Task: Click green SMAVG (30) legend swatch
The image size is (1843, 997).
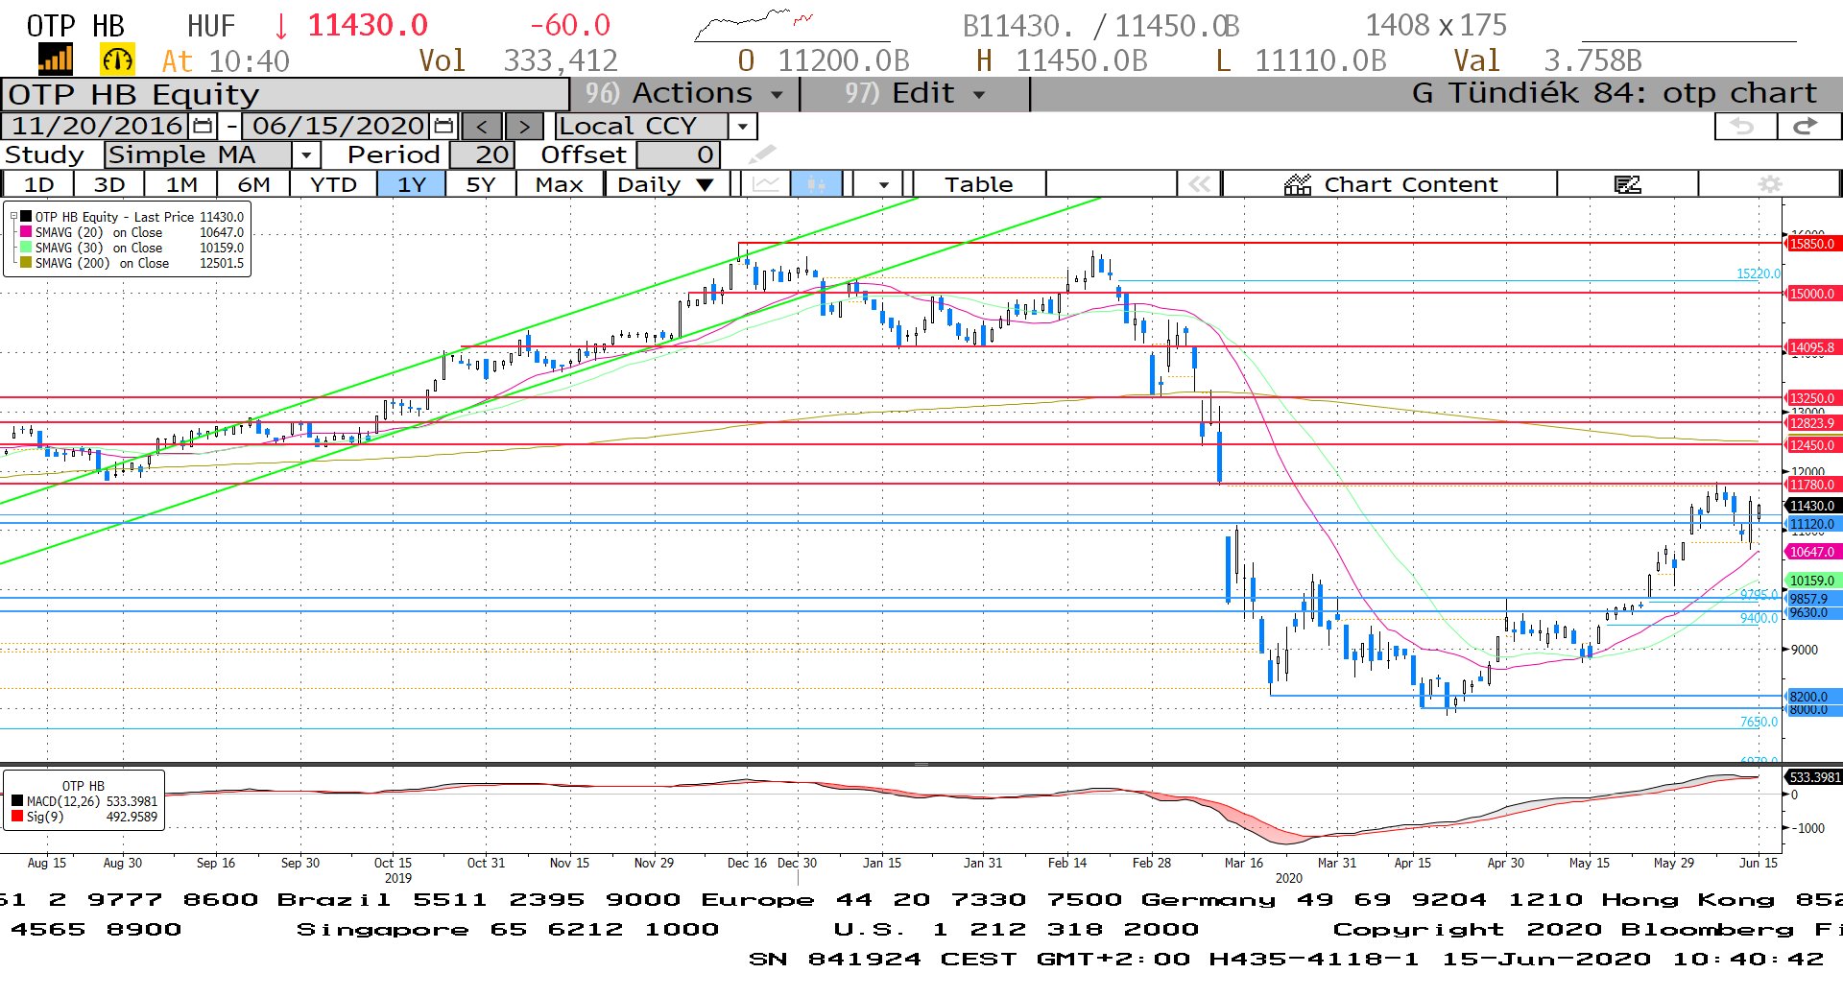Action: pos(26,248)
